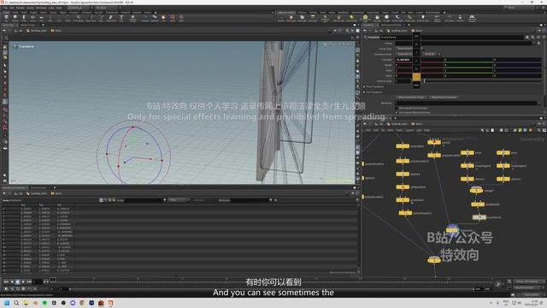The image size is (547, 308).
Task: Open network editor Tools menu
Action: 399,130
